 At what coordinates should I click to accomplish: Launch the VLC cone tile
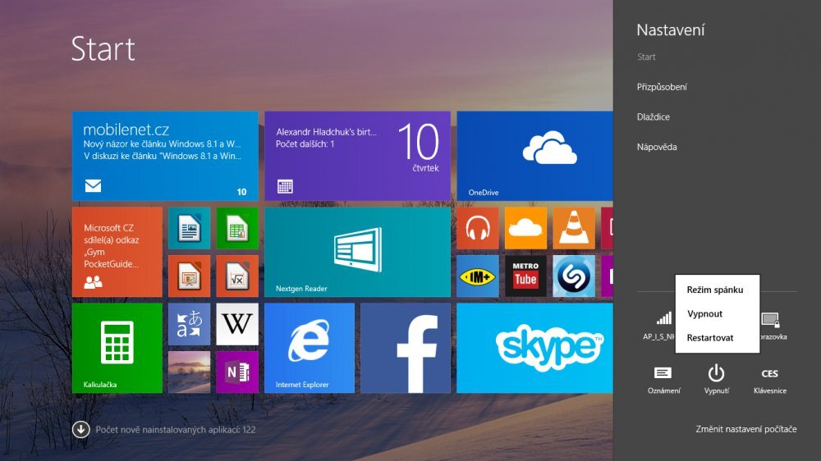tap(574, 228)
